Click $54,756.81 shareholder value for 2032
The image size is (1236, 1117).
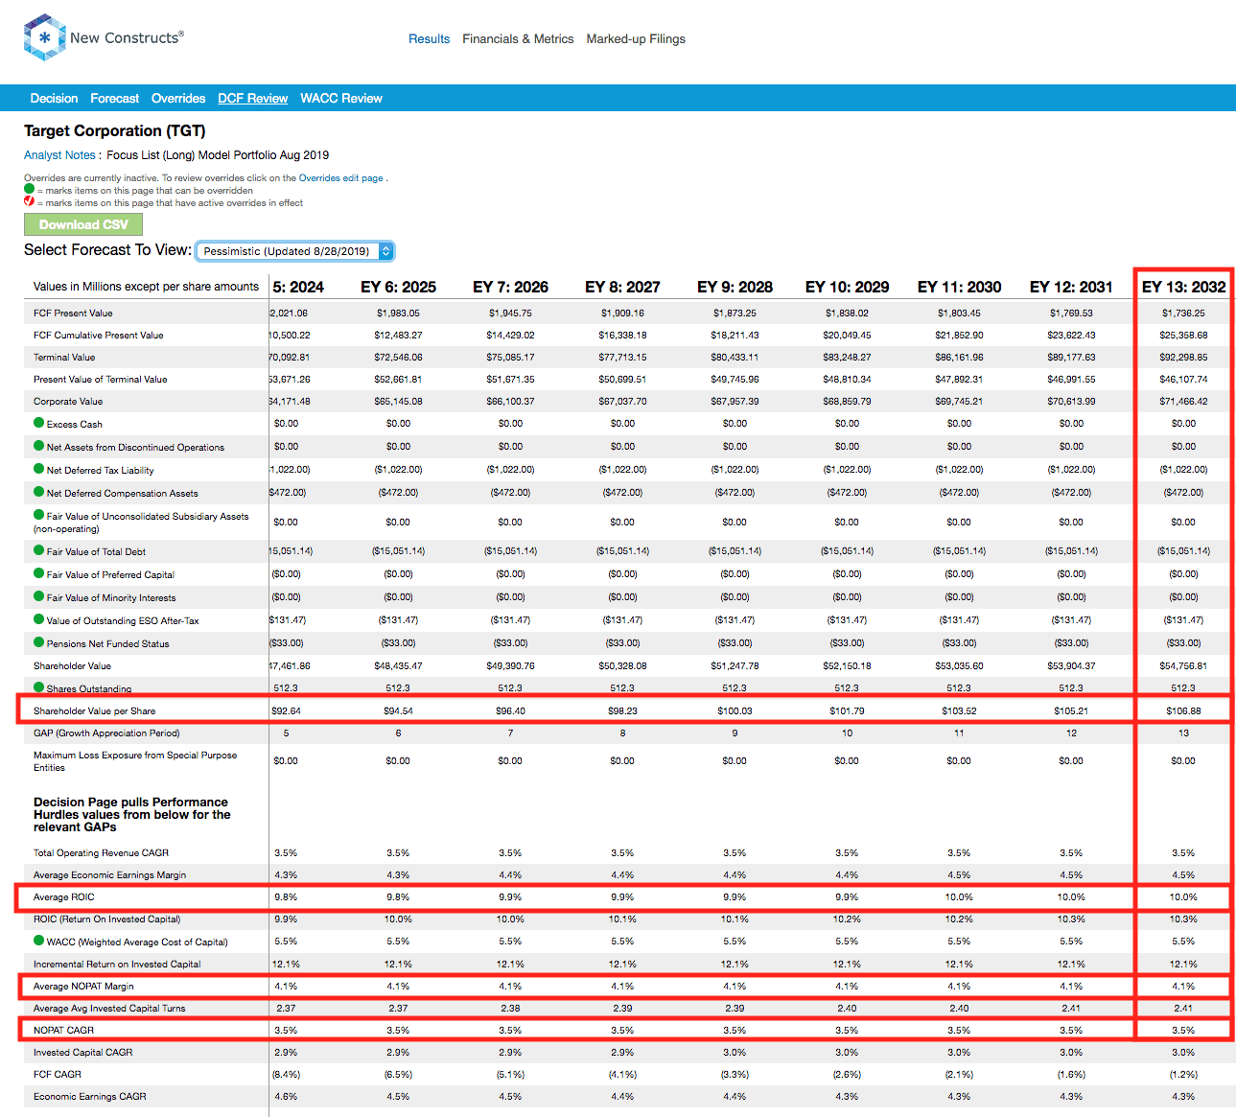1183,666
